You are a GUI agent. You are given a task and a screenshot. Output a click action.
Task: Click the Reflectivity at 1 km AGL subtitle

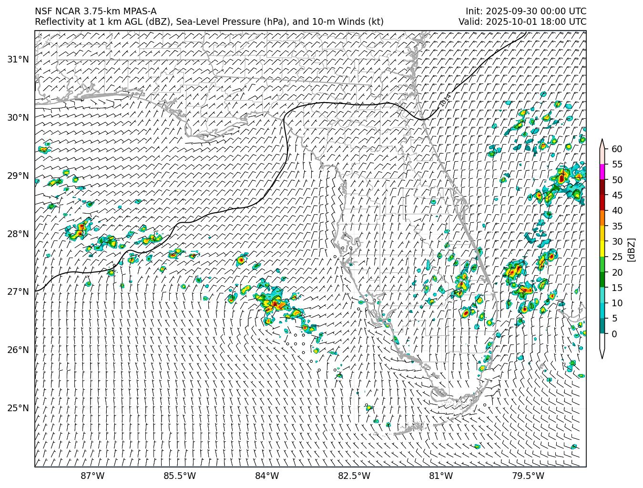click(x=209, y=22)
